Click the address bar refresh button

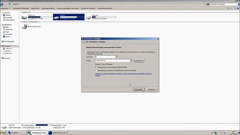pos(208,4)
